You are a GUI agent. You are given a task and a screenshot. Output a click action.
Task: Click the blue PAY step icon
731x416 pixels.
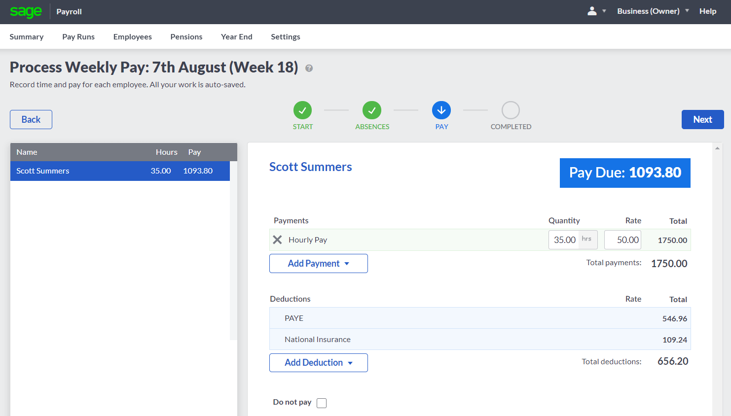tap(441, 111)
